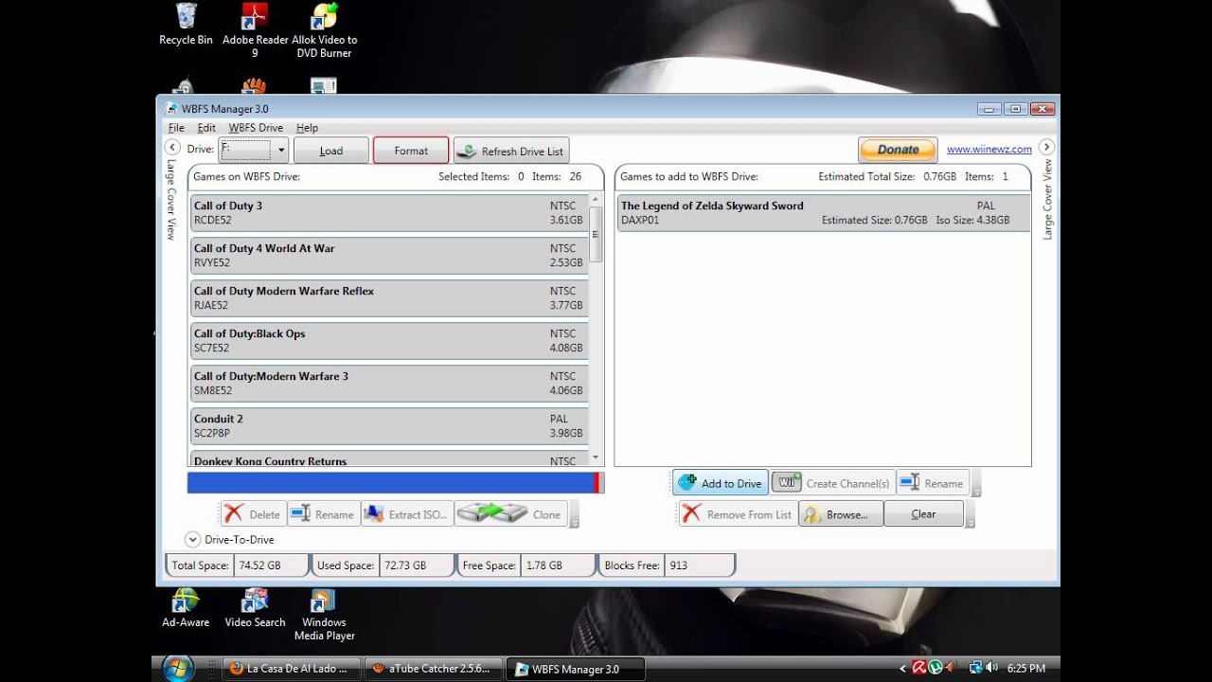Select Conduit 2 game entry
1212x682 pixels.
click(388, 426)
